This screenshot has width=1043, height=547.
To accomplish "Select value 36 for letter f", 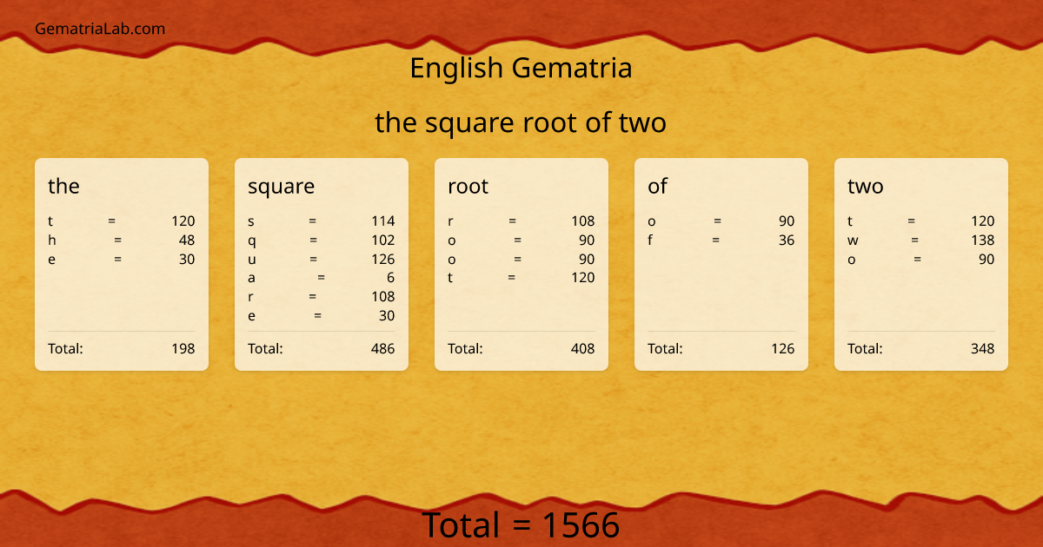I will tap(787, 241).
